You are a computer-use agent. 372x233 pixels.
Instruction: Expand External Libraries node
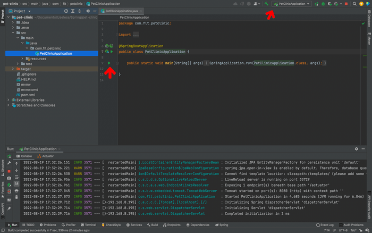9,100
